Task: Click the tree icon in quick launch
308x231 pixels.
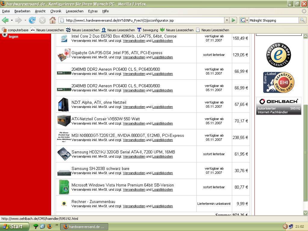Action: pos(35,226)
